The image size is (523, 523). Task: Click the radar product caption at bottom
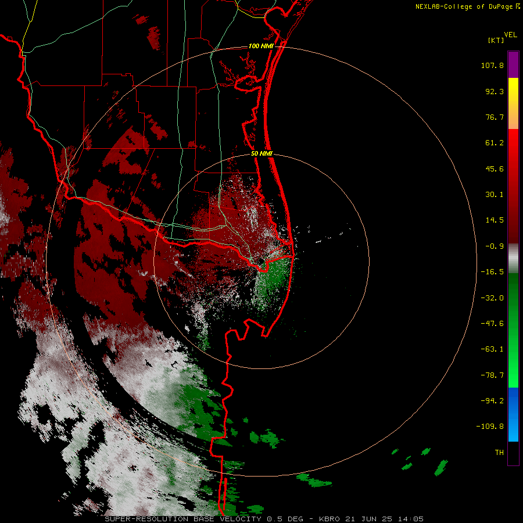click(x=264, y=519)
